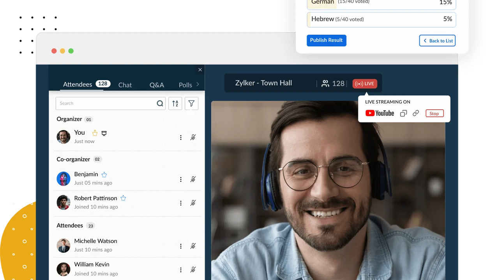Image resolution: width=498 pixels, height=280 pixels.
Task: Click the LIVE STREAMING ON label
Action: (388, 102)
